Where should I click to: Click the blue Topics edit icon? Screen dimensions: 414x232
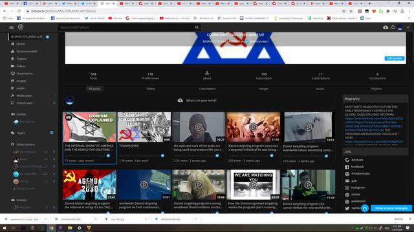[52, 133]
